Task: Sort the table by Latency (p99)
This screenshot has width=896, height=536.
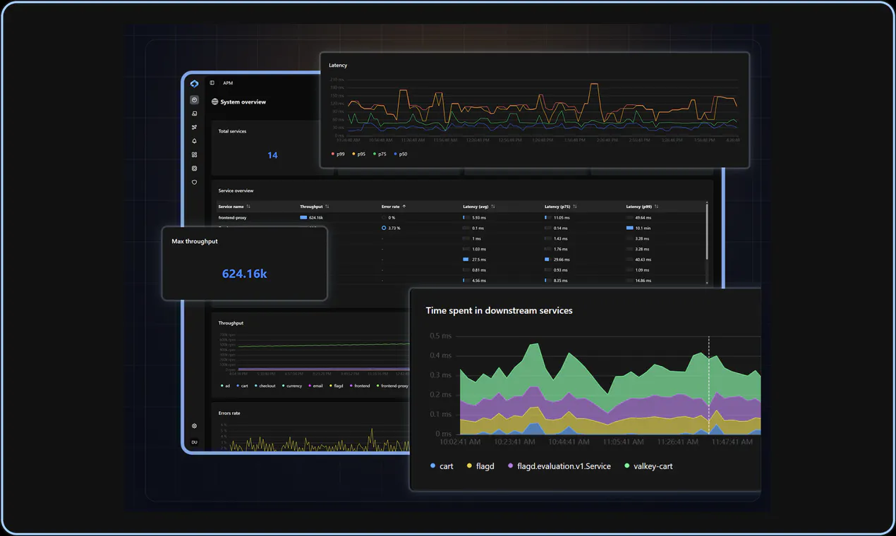Action: pos(643,207)
